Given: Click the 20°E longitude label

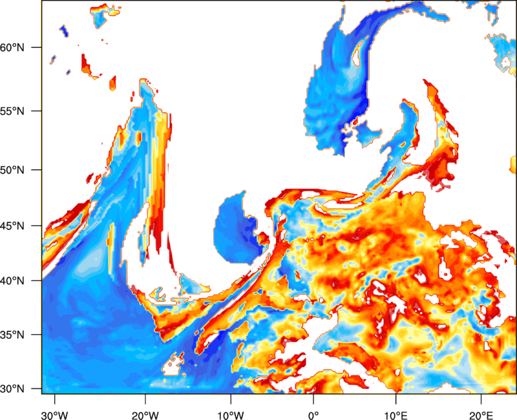Looking at the screenshot, I should [x=481, y=415].
